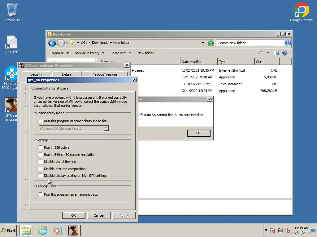
Task: Click the Change your view icon
Action: coord(260,53)
